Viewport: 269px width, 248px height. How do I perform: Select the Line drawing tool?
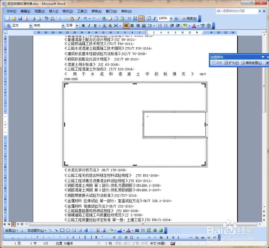pos(50,230)
